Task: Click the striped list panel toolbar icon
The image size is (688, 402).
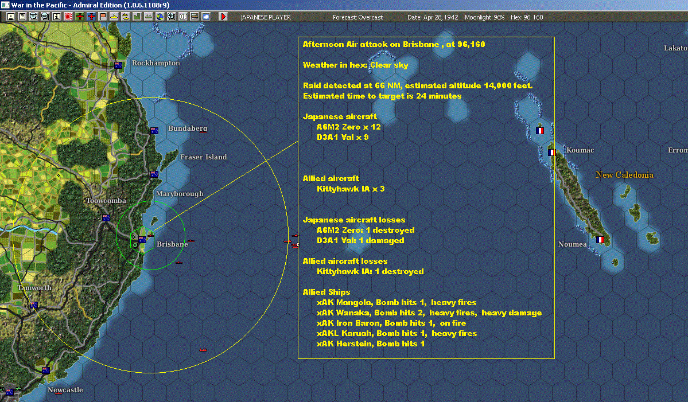Action: tap(194, 17)
